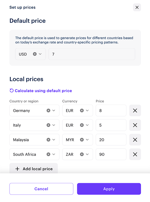Remove the Malaysia local price row
Image resolution: width=150 pixels, height=202 pixels.
[135, 140]
